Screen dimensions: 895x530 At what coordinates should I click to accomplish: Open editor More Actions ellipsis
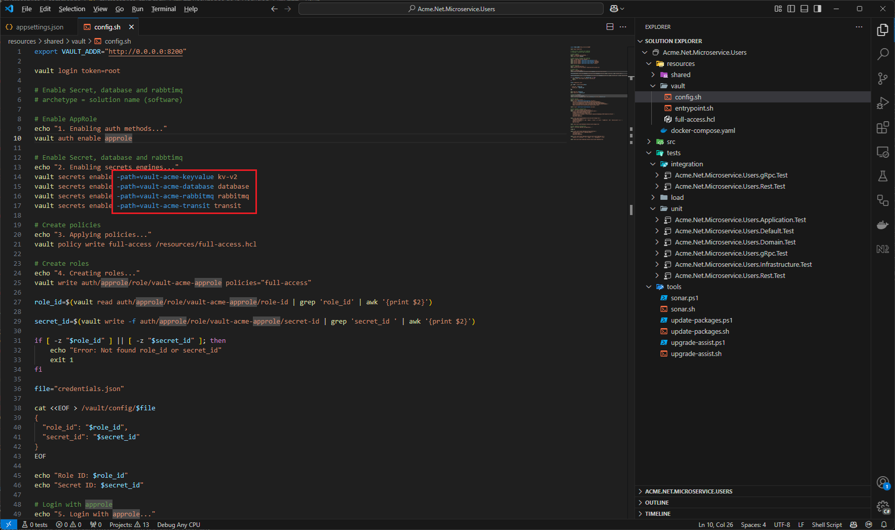(623, 27)
